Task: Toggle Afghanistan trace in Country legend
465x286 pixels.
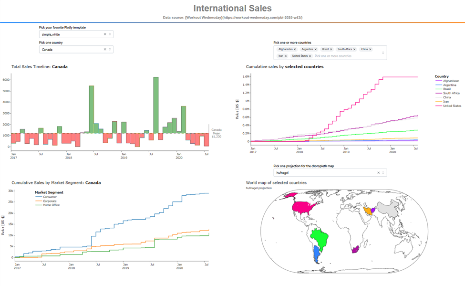Action: click(x=447, y=81)
